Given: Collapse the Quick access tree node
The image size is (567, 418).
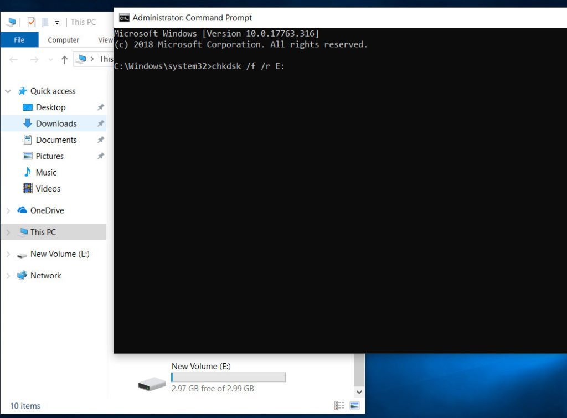Looking at the screenshot, I should 8,91.
